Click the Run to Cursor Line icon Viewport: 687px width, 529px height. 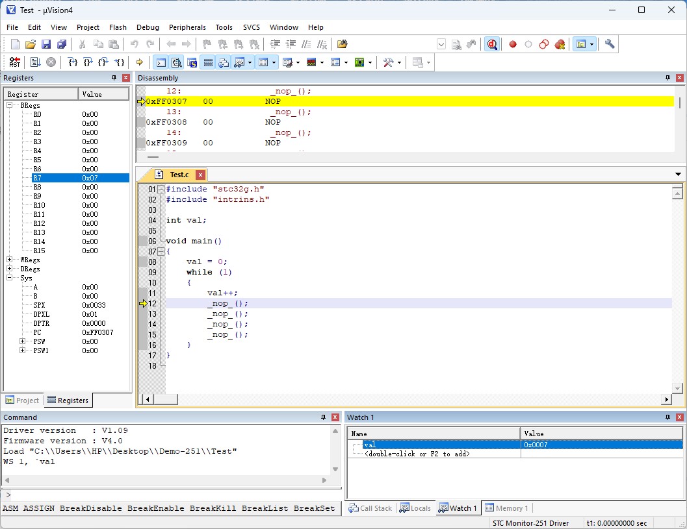(119, 62)
